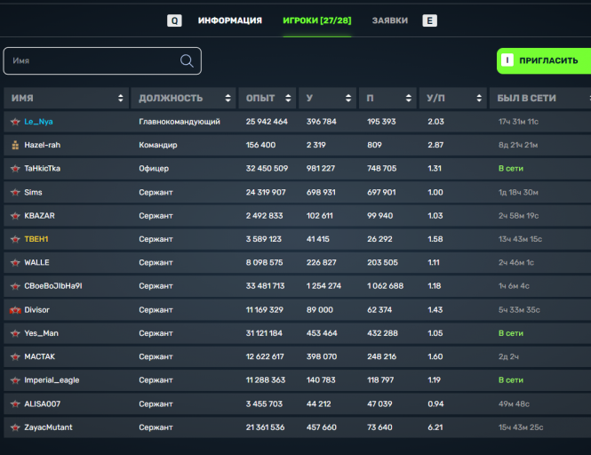Viewport: 591px width, 455px height.
Task: Click kills value 1 254 274
Action: pyautogui.click(x=323, y=286)
